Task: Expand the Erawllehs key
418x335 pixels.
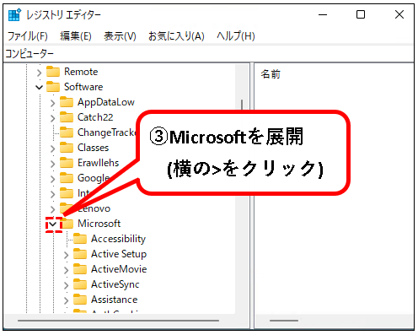Action: pos(52,164)
